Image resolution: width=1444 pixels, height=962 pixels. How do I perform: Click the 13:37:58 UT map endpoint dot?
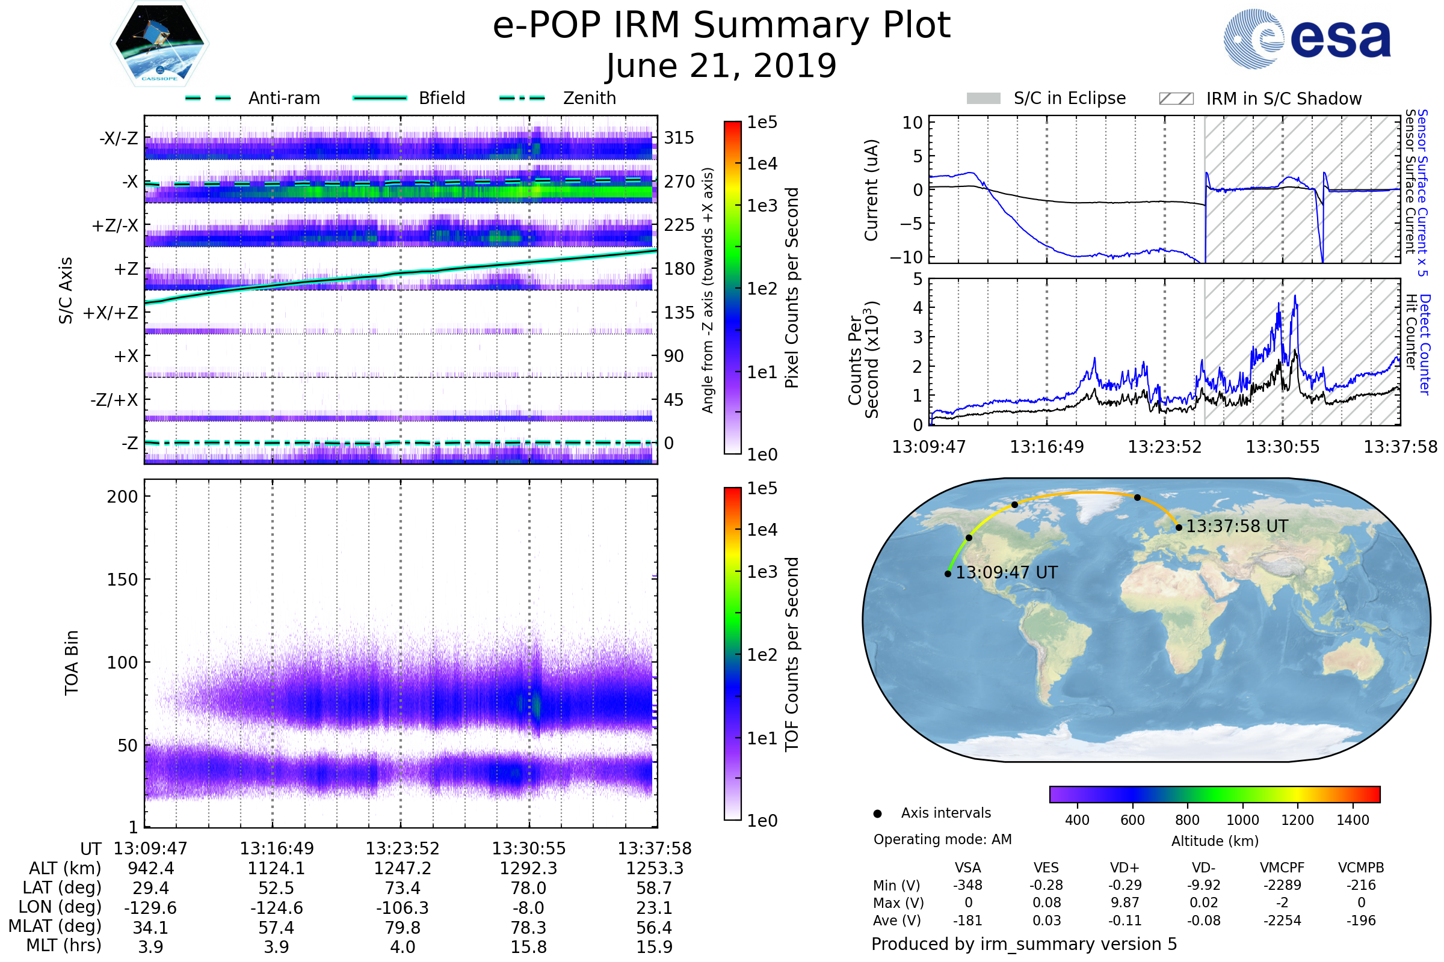click(x=1179, y=528)
